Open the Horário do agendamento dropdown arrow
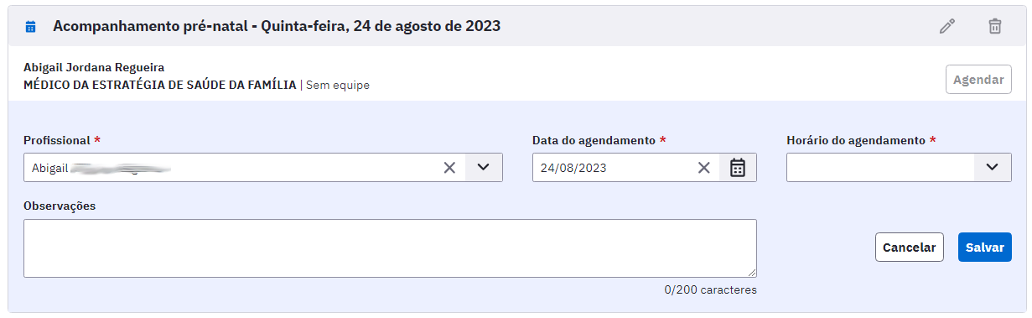 click(x=993, y=168)
